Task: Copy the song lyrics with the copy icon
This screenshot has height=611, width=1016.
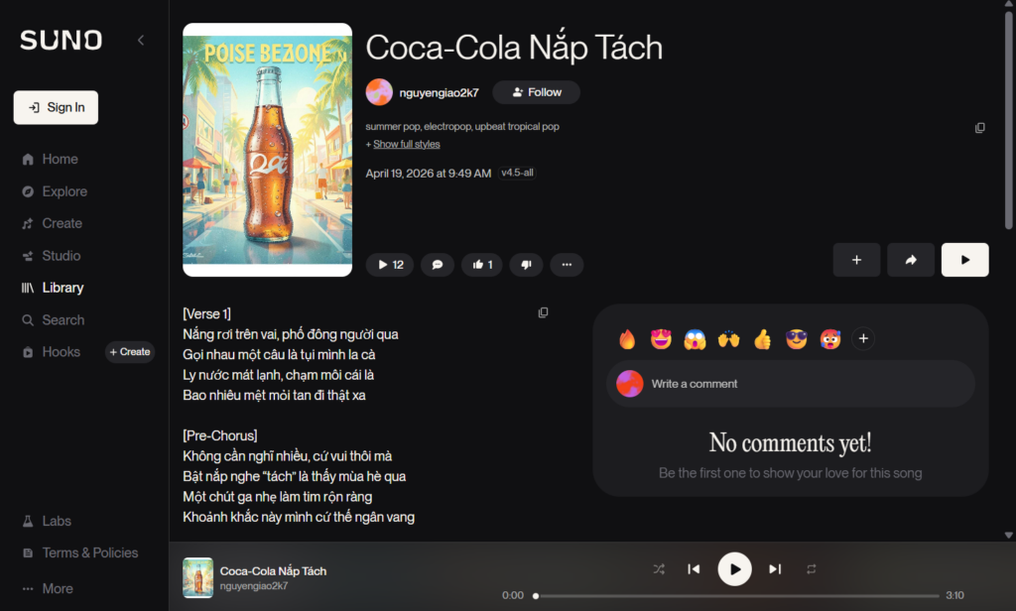Action: [543, 313]
